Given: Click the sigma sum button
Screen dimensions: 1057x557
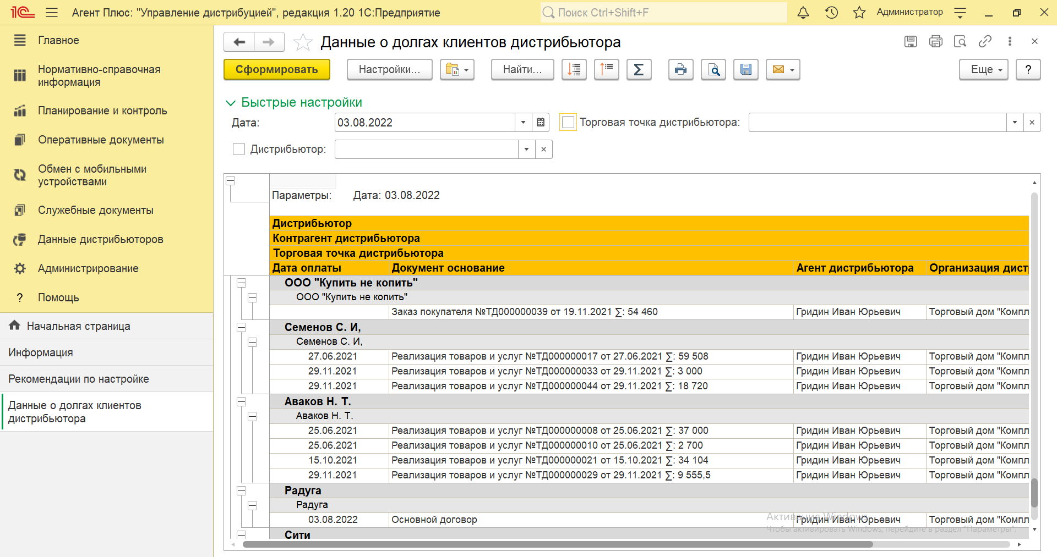Looking at the screenshot, I should [639, 69].
